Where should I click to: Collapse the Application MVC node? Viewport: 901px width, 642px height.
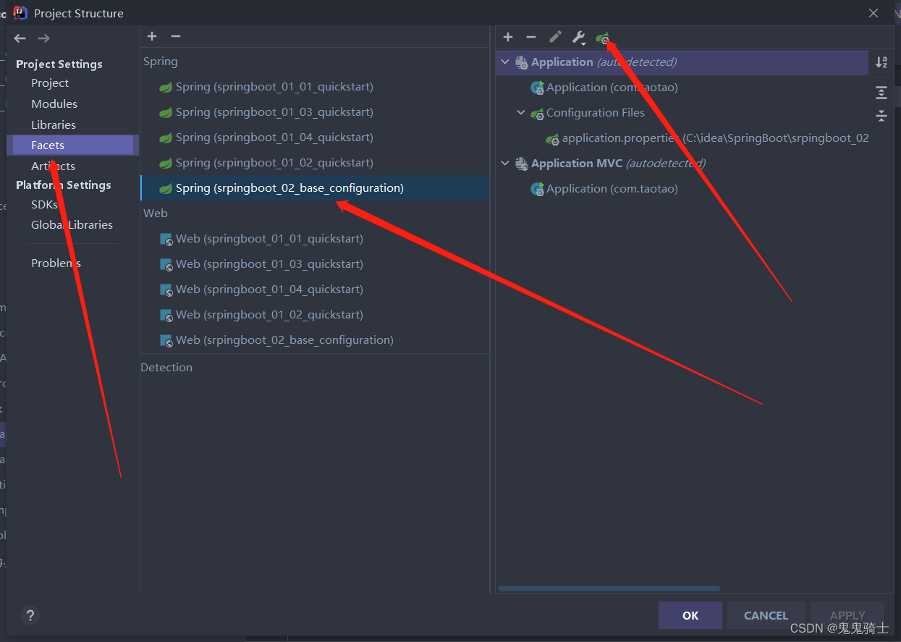(x=505, y=164)
